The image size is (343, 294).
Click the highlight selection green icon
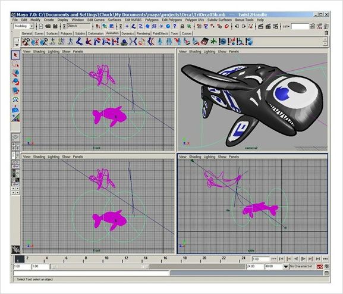point(189,26)
